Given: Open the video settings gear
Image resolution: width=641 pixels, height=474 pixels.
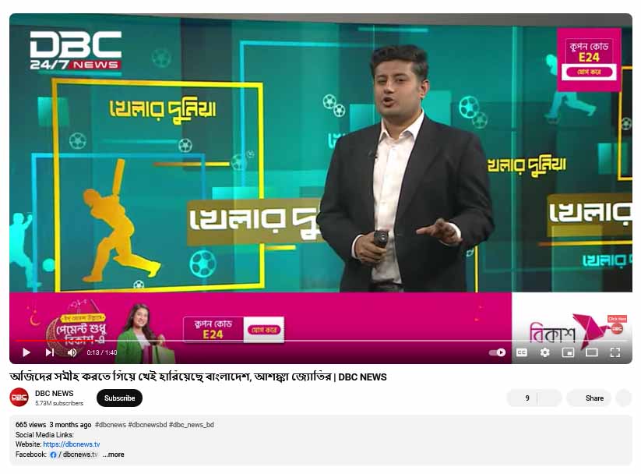Looking at the screenshot, I should 545,352.
